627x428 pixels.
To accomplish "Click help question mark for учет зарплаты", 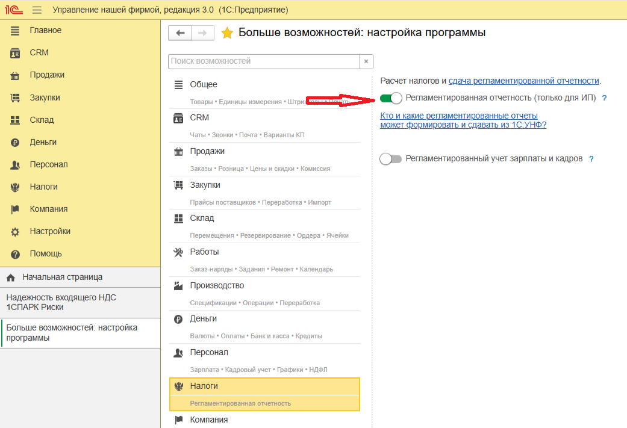I will [591, 159].
